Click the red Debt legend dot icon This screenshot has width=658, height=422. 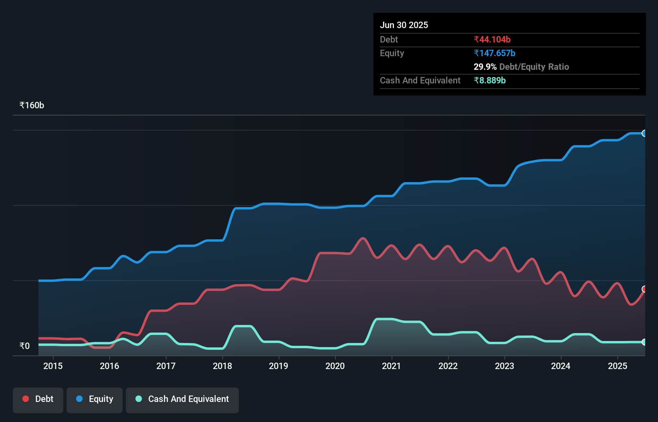[x=25, y=399]
